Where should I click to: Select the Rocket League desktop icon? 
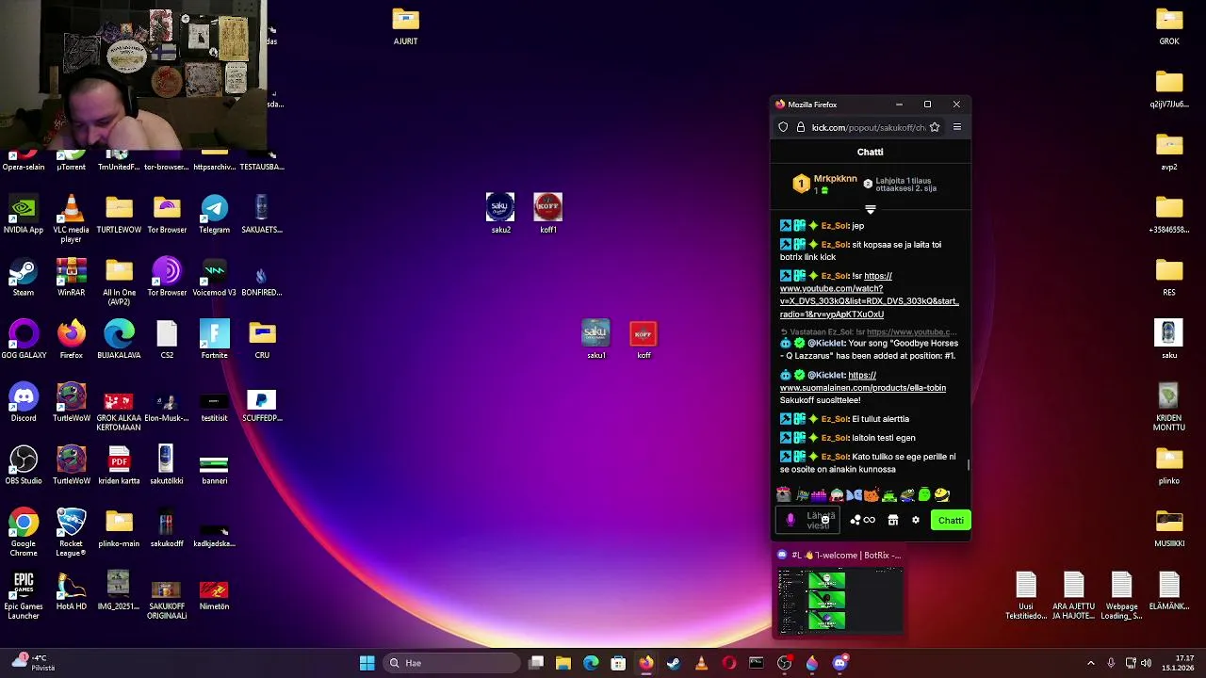coord(71,533)
